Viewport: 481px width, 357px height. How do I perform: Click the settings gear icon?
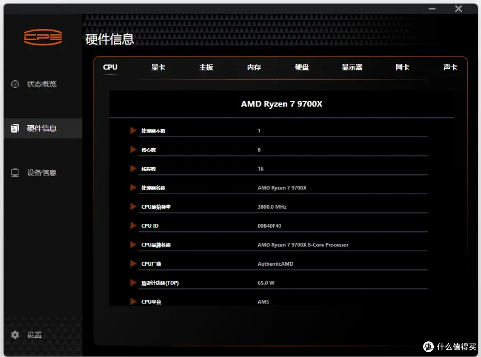(x=15, y=335)
